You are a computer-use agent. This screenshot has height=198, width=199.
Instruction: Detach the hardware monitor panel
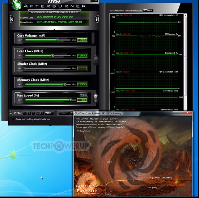148,10
